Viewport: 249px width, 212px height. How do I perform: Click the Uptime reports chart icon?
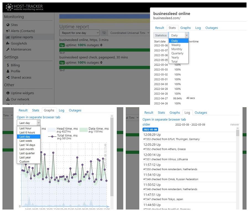(8, 37)
